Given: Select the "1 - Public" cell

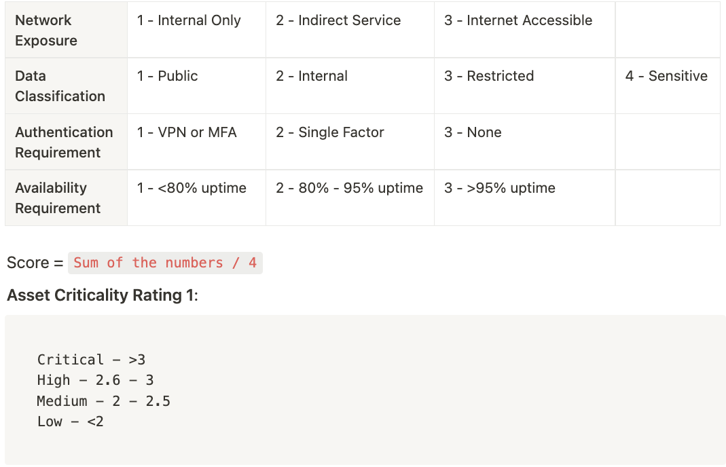Looking at the screenshot, I should pos(168,76).
